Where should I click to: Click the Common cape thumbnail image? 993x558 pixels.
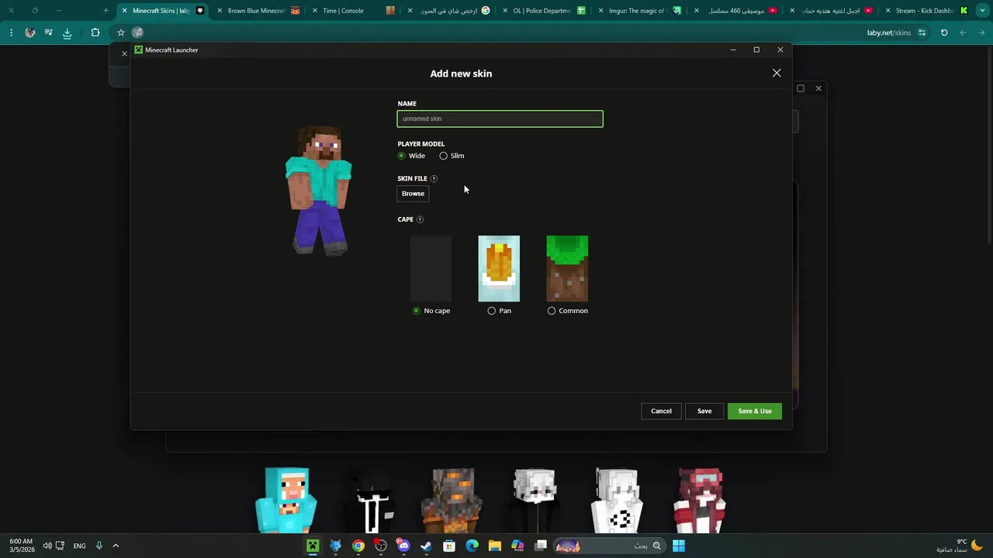tap(567, 268)
